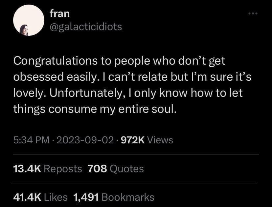This screenshot has width=272, height=207.
Task: Click the Likes label text
Action: point(56,197)
